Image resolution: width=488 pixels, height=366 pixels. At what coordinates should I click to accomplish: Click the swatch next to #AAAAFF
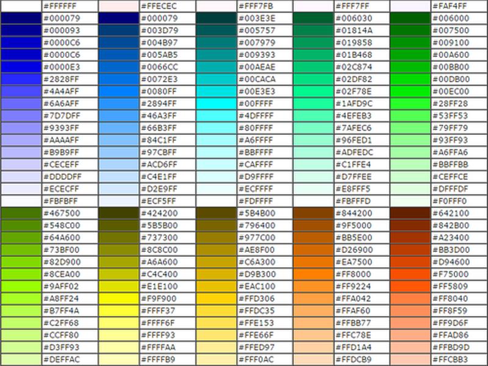tap(21, 140)
